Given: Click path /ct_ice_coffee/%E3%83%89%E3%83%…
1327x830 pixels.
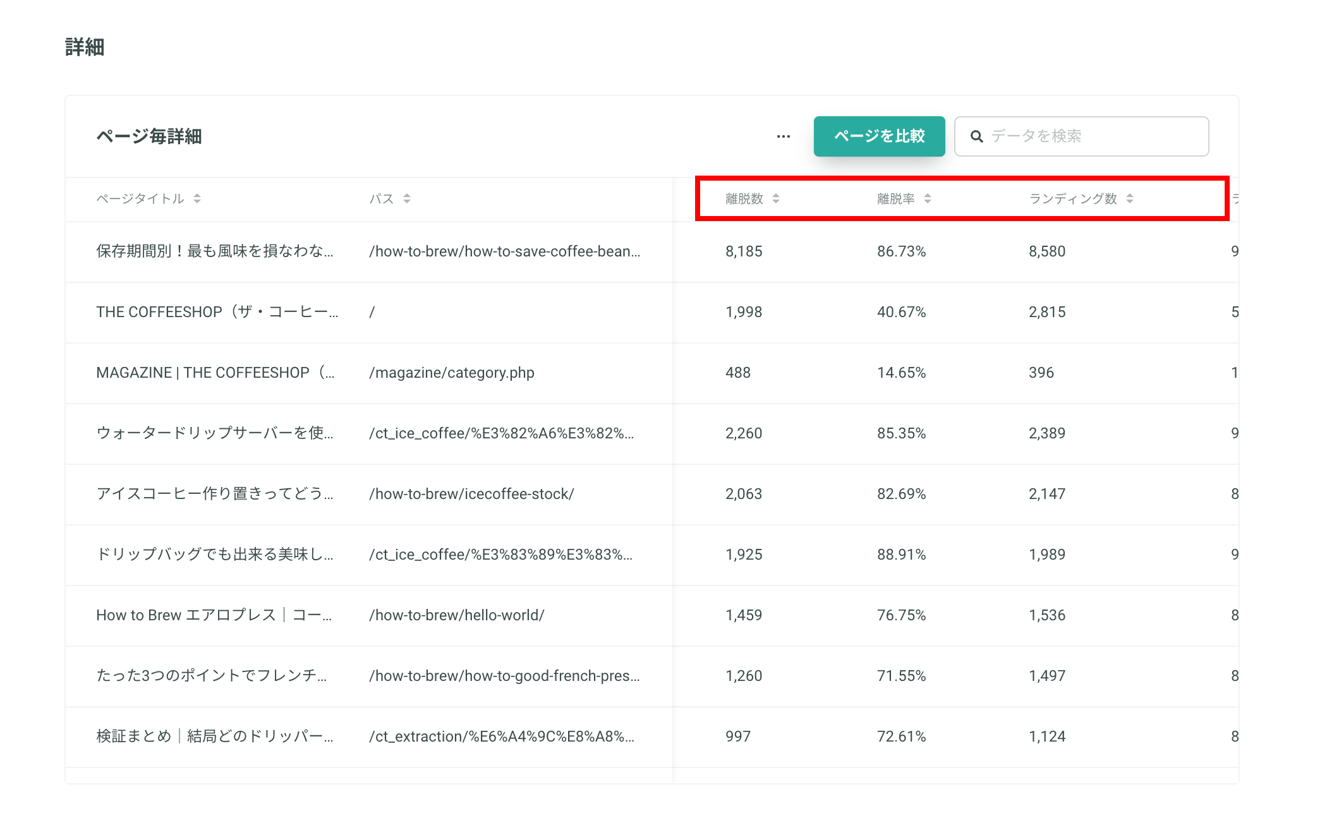Looking at the screenshot, I should click(501, 555).
